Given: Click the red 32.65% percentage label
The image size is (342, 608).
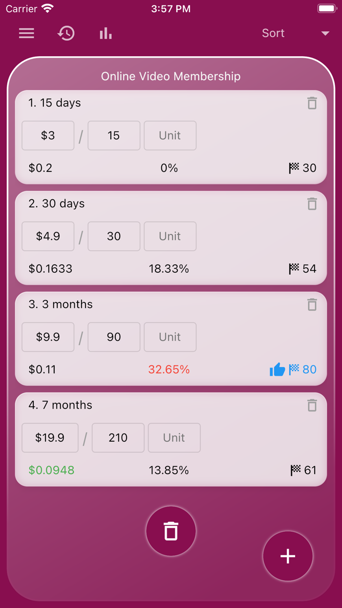Looking at the screenshot, I should (169, 369).
